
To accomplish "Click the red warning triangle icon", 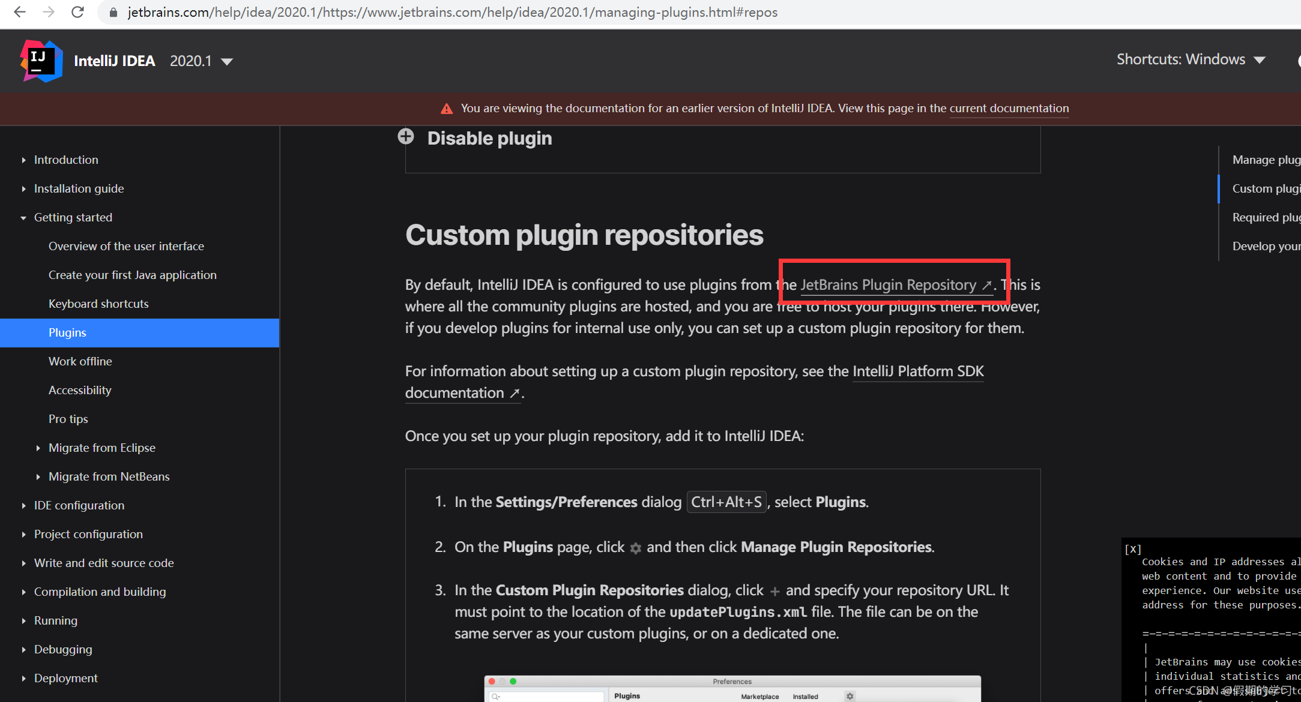I will pyautogui.click(x=447, y=109).
